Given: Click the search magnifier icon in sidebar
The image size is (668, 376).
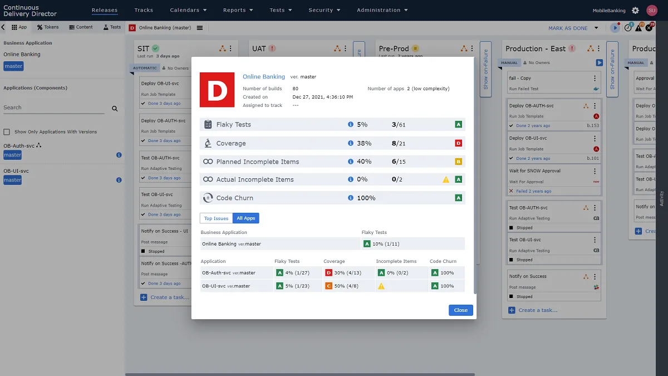Looking at the screenshot, I should (115, 109).
